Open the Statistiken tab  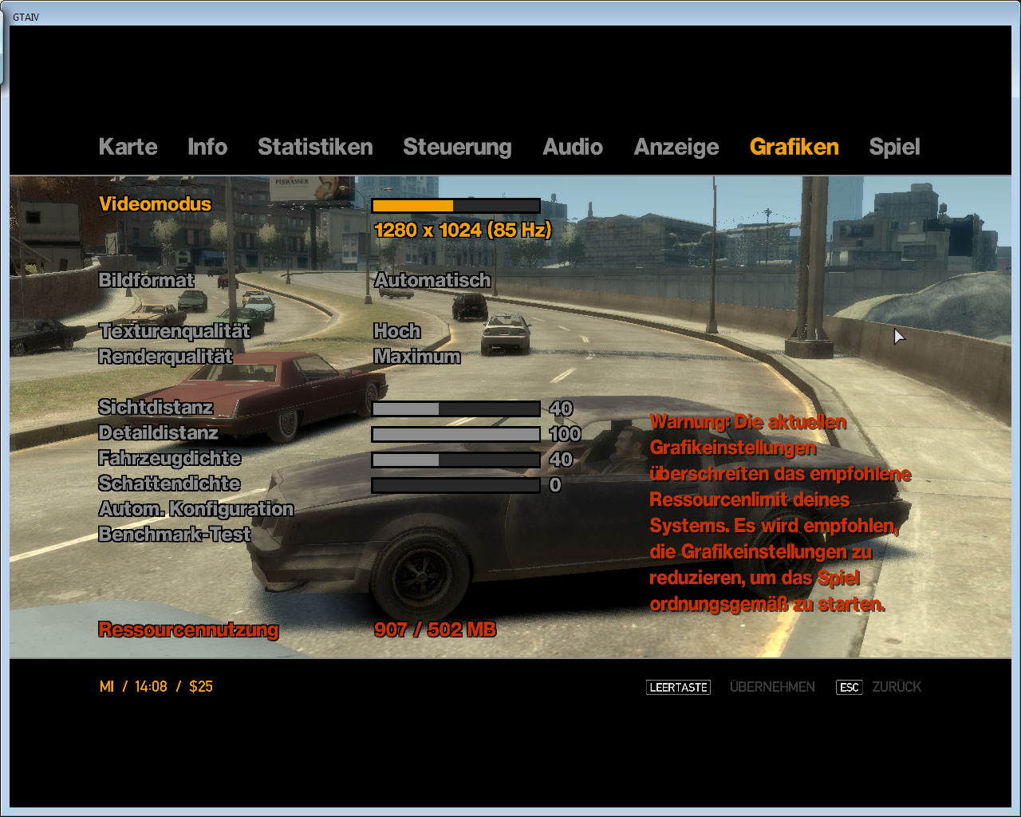(x=315, y=147)
